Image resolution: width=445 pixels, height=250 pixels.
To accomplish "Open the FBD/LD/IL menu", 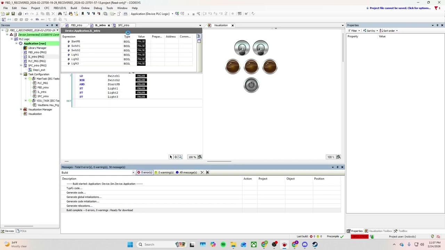I will pos(60,8).
